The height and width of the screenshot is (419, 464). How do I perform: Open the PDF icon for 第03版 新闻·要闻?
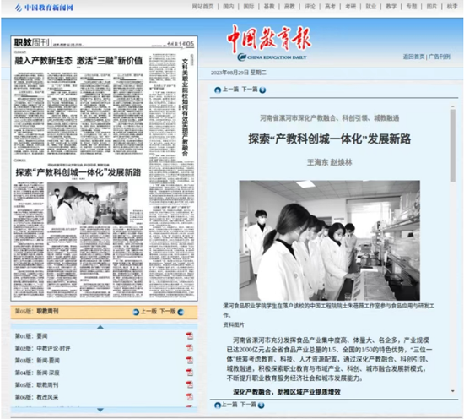click(x=189, y=360)
